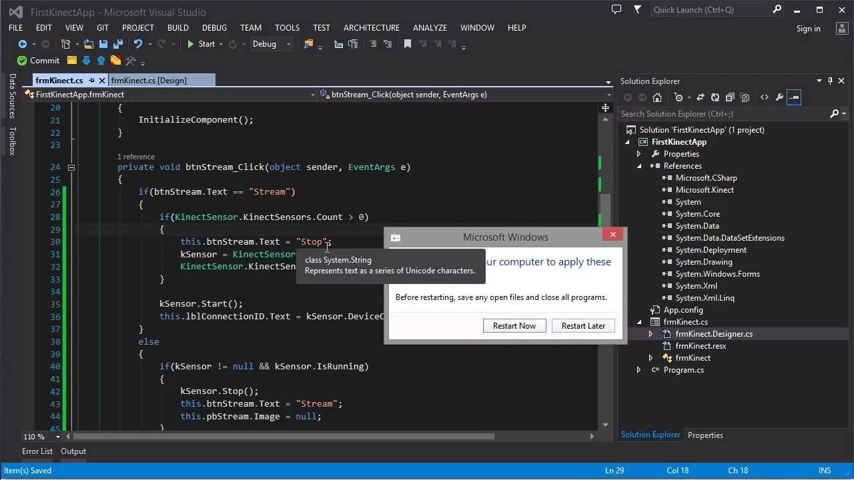Click the Undo arrow icon

137,44
